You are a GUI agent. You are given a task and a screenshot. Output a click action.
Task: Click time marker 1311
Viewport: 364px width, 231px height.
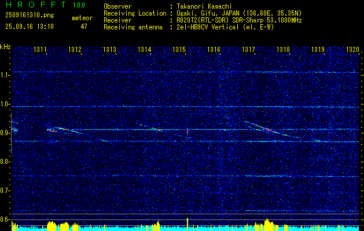40,50
